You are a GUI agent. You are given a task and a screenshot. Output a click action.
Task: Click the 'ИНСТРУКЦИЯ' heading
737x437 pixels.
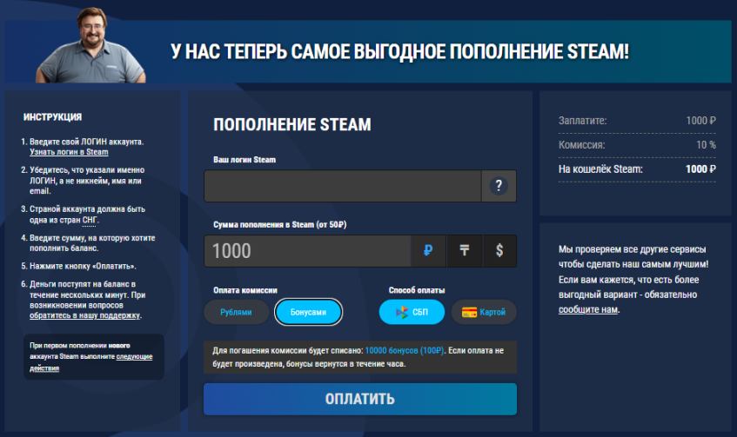click(x=52, y=117)
